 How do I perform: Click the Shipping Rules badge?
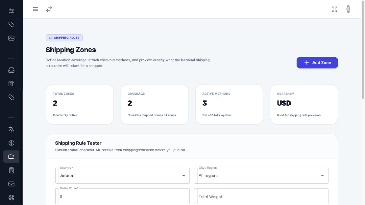(64, 38)
